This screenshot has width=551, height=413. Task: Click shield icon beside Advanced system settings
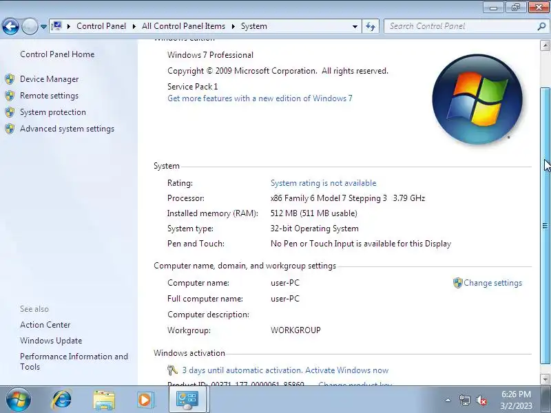click(10, 129)
